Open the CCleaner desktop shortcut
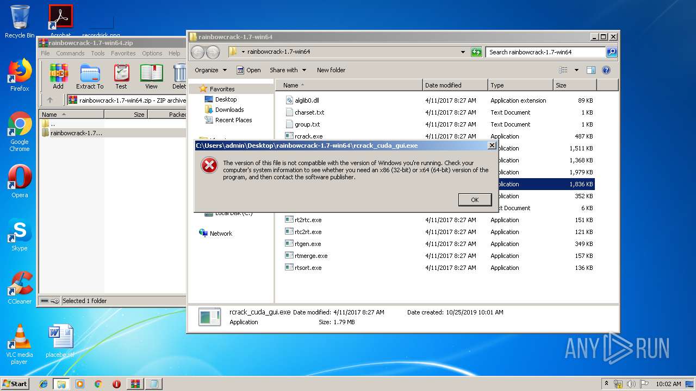 click(x=20, y=288)
